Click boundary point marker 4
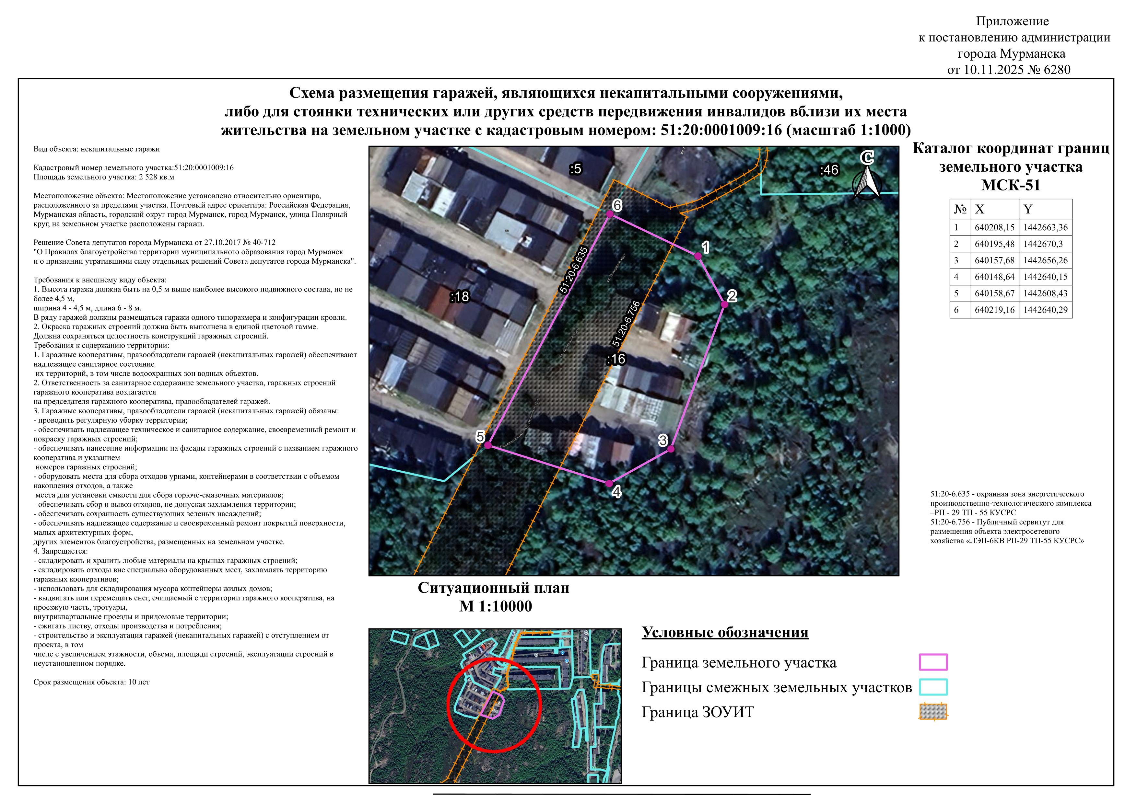This screenshot has height=803, width=1137. (609, 484)
